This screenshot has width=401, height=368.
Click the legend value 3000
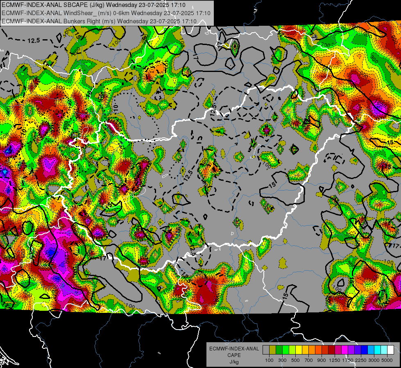click(x=374, y=360)
